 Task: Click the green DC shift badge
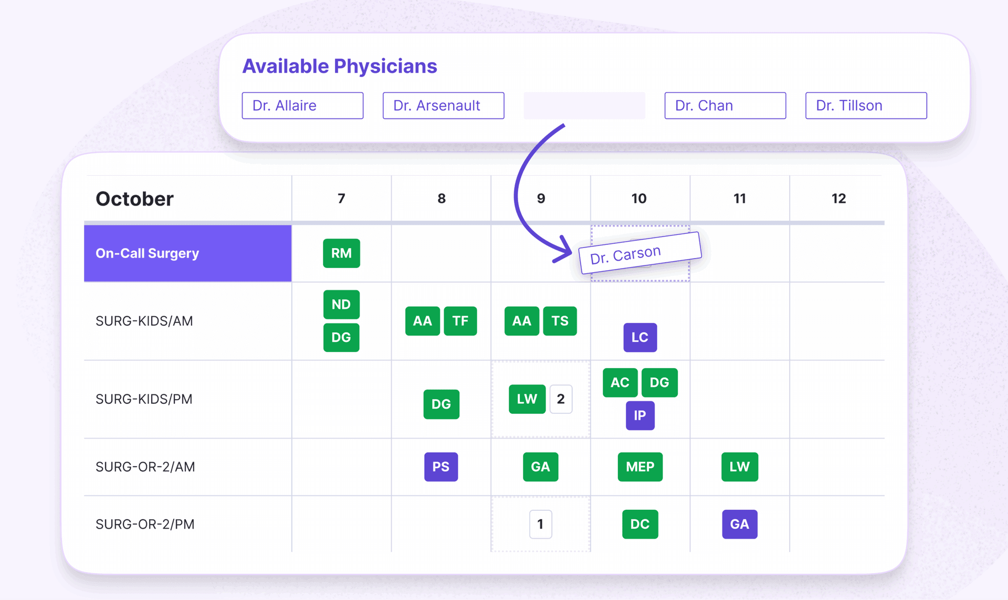(639, 524)
